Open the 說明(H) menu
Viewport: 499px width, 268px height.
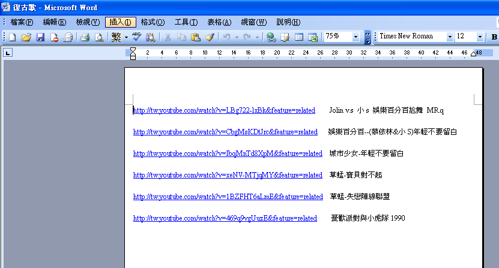[x=288, y=22]
